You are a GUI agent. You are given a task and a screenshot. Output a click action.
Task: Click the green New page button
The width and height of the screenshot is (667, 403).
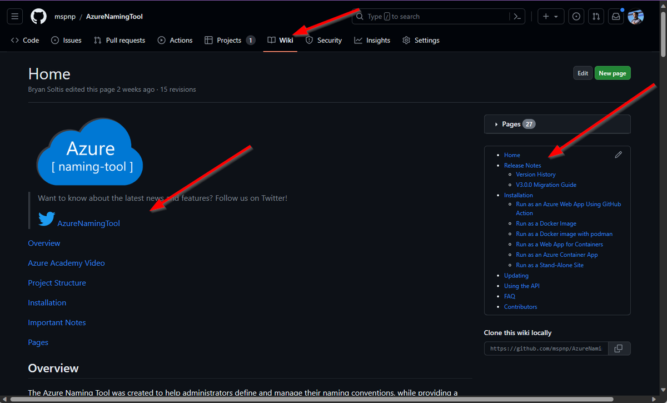613,73
